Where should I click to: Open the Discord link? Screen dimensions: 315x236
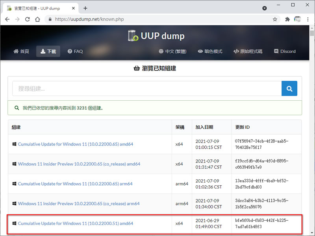pos(285,52)
